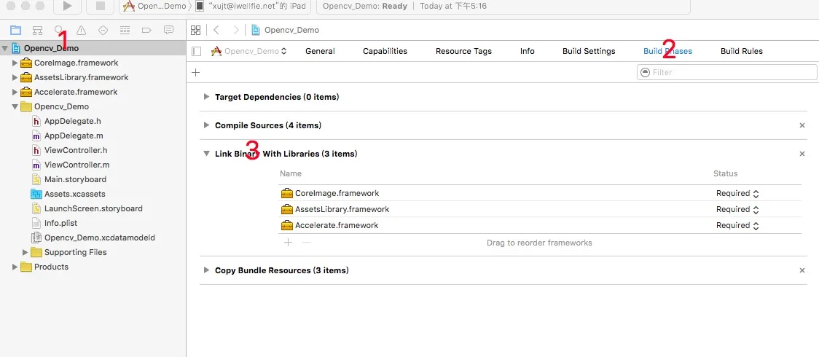Open Assets.xcassets catalog
Screen dimensions: 819x357
tap(75, 194)
